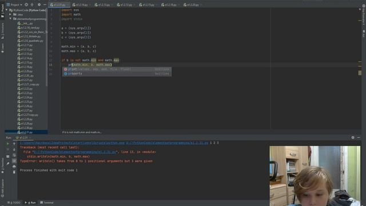This screenshot has width=366, height=206.
Task: Toggle soft-wrap icon in the Run console
Action: pos(14,155)
